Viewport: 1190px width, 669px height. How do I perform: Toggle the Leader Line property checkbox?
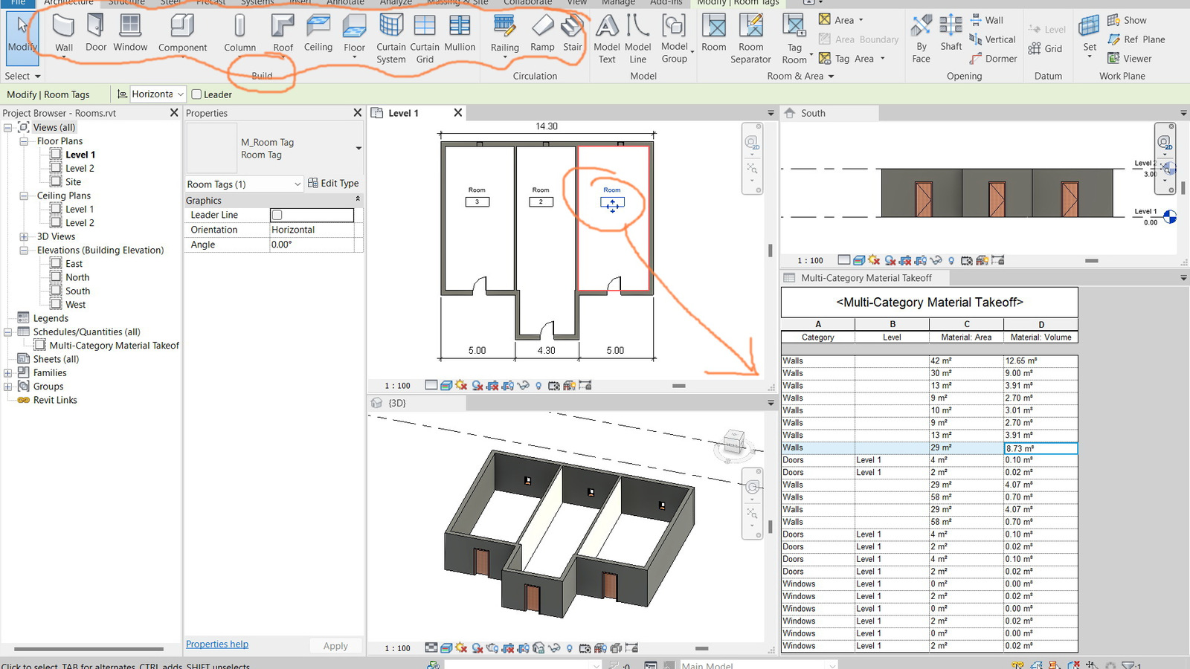(277, 215)
